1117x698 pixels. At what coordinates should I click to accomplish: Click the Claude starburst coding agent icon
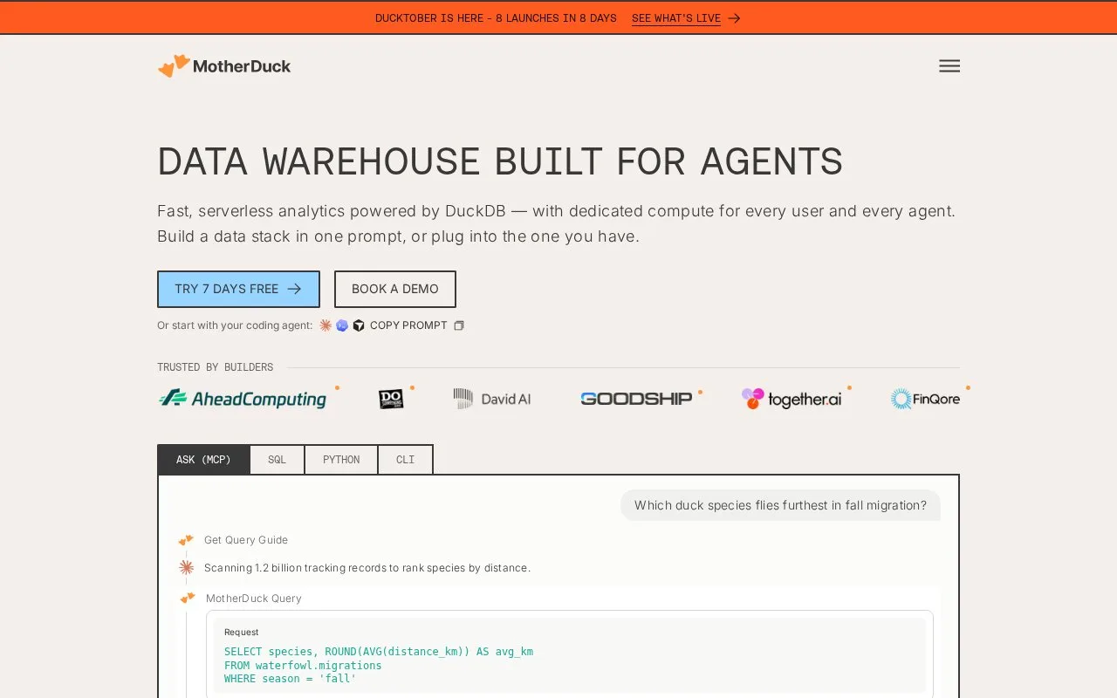click(x=326, y=325)
